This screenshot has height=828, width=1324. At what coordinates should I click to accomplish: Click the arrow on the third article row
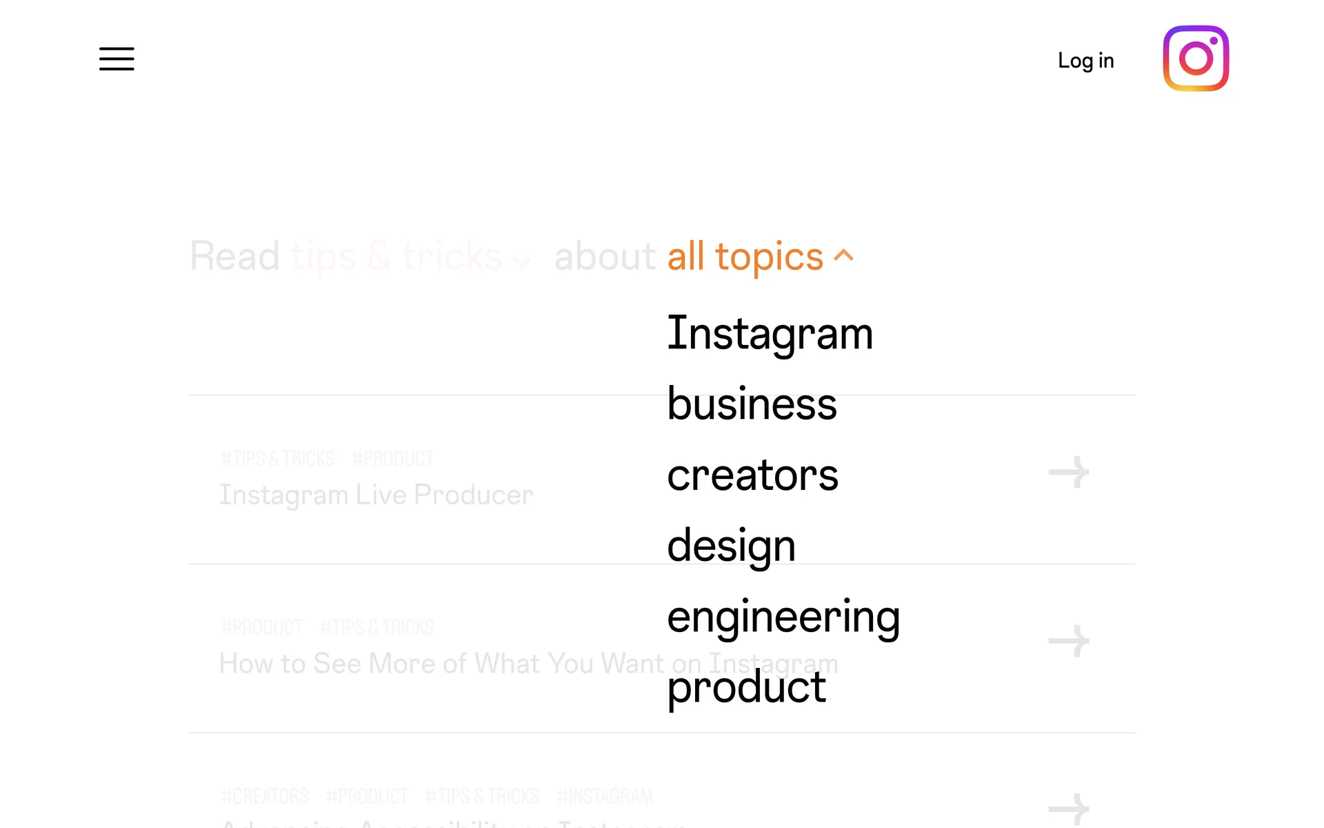[x=1069, y=809]
